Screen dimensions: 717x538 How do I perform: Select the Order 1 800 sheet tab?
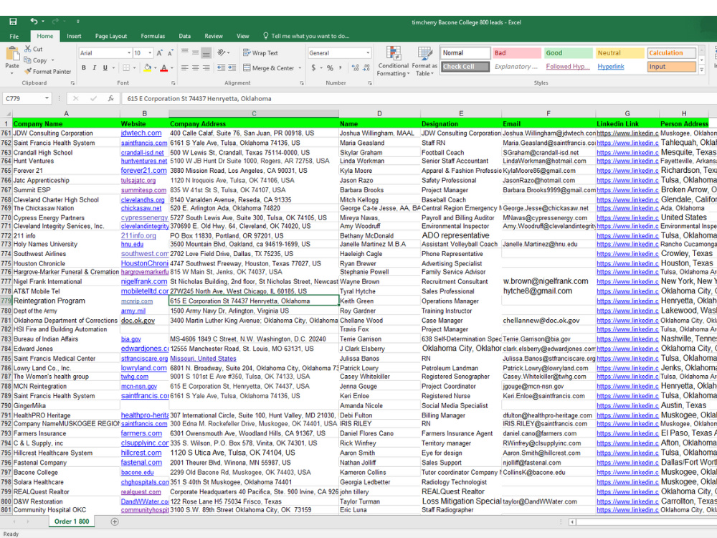coord(72,522)
